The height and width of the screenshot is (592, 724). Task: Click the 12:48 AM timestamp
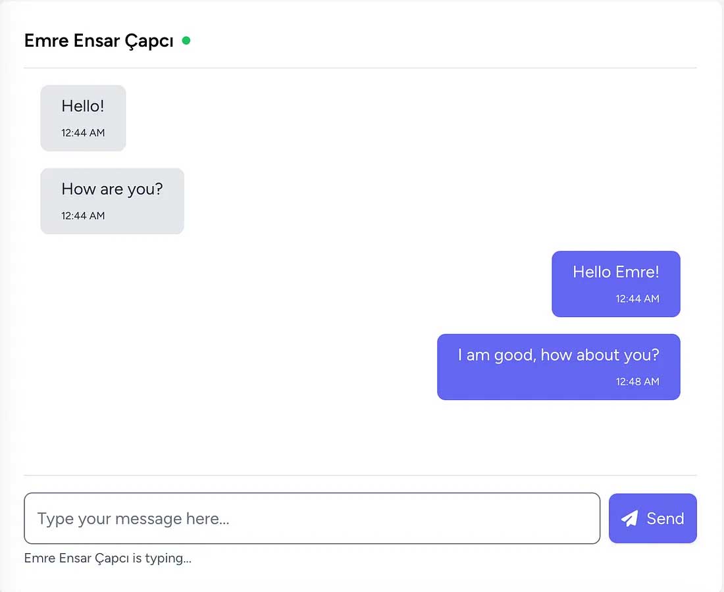[x=637, y=382]
